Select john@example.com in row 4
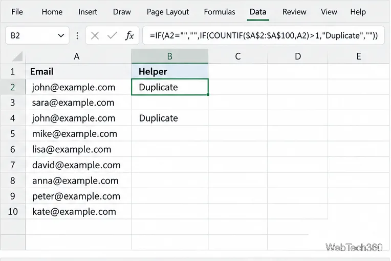This screenshot has height=261, width=391. (78, 118)
